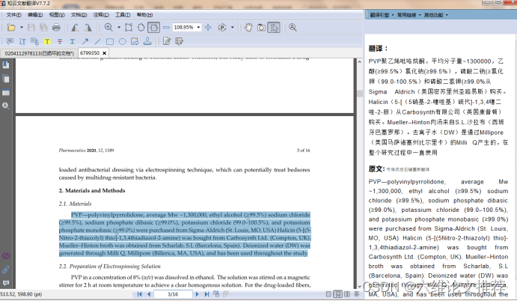Viewport: 517px width, 301px height.
Task: Select the Ellipse drawing tool
Action: [x=122, y=41]
